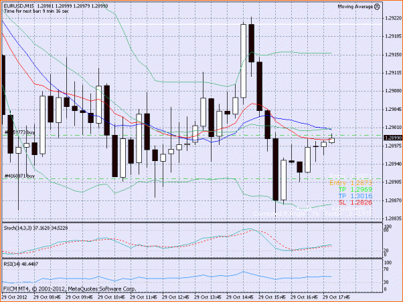Click the '29 Oct 17:45' time label
This screenshot has height=302, width=403.
[x=336, y=297]
